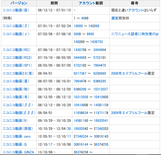The width and height of the screenshot is (161, 155).
Task: Open the ニコニコ動画2.0(笑) version link
Action: pyautogui.click(x=18, y=73)
